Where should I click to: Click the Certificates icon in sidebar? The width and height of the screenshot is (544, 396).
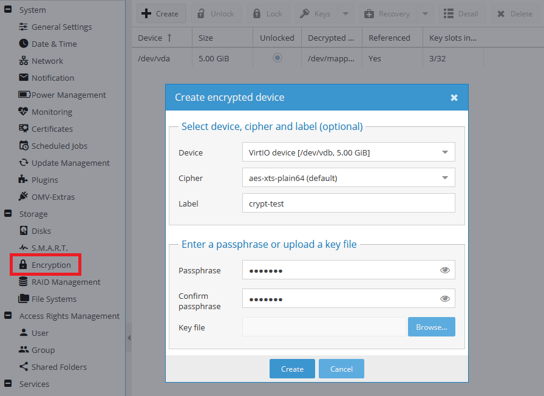click(24, 129)
